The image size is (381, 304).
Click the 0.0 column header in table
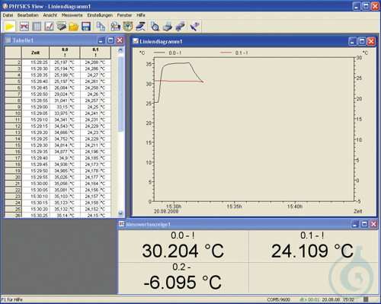65,53
